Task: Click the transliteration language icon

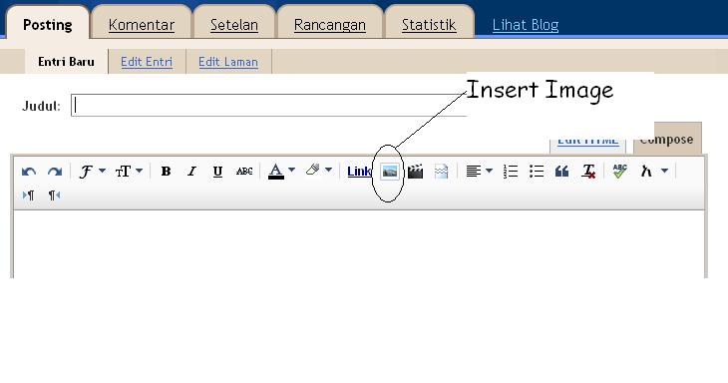Action: 646,172
